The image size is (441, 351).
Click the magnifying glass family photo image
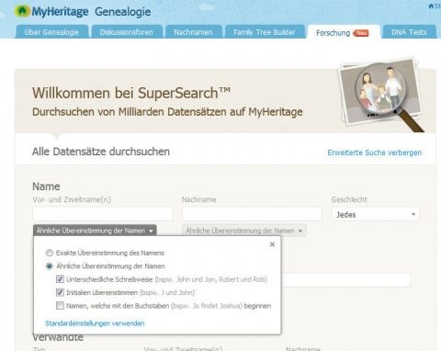tap(381, 94)
